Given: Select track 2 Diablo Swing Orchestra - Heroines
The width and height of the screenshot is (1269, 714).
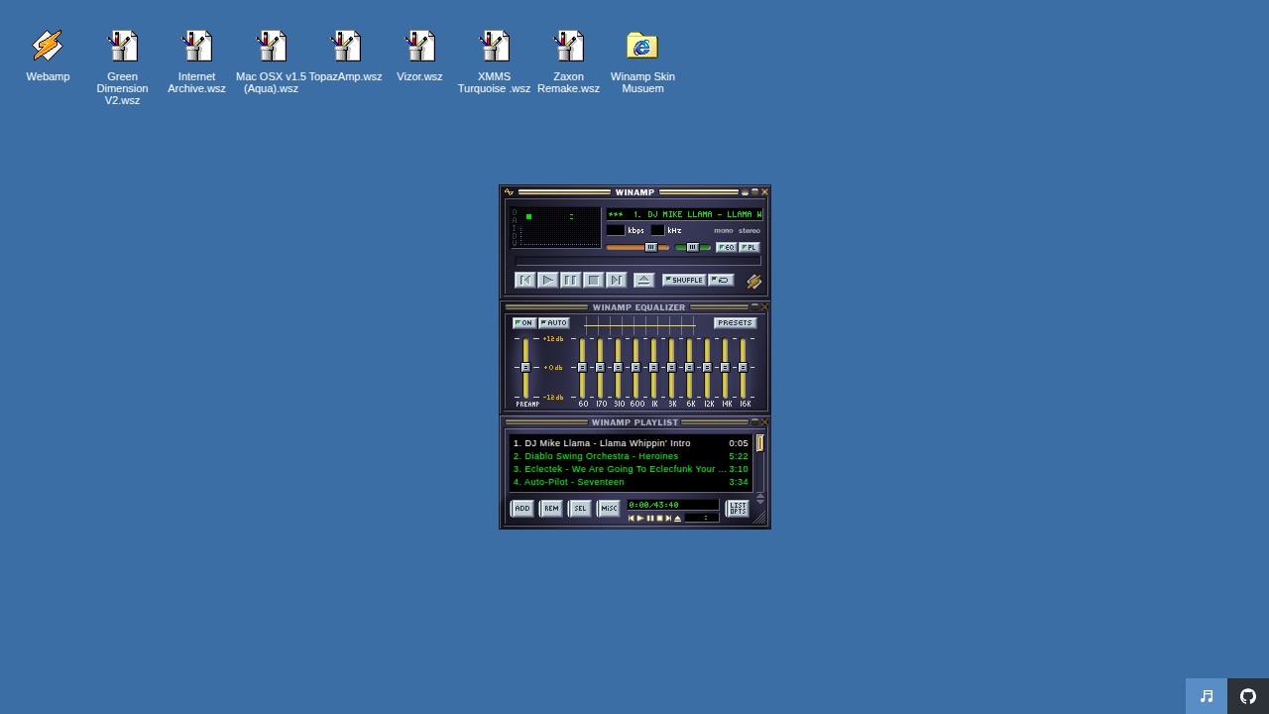Looking at the screenshot, I should point(631,456).
